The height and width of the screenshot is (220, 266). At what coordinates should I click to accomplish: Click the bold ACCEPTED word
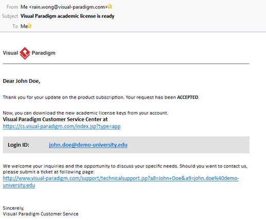(x=187, y=97)
